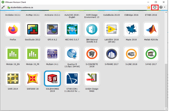
Task: Open the Firefox browser icon
Action: click(13, 29)
